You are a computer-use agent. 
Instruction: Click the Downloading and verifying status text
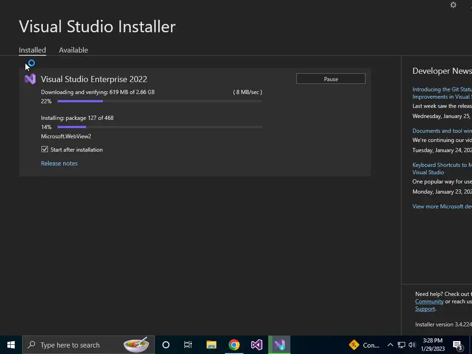tap(98, 92)
